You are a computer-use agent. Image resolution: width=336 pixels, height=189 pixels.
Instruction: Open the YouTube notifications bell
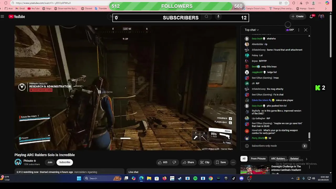311,16
